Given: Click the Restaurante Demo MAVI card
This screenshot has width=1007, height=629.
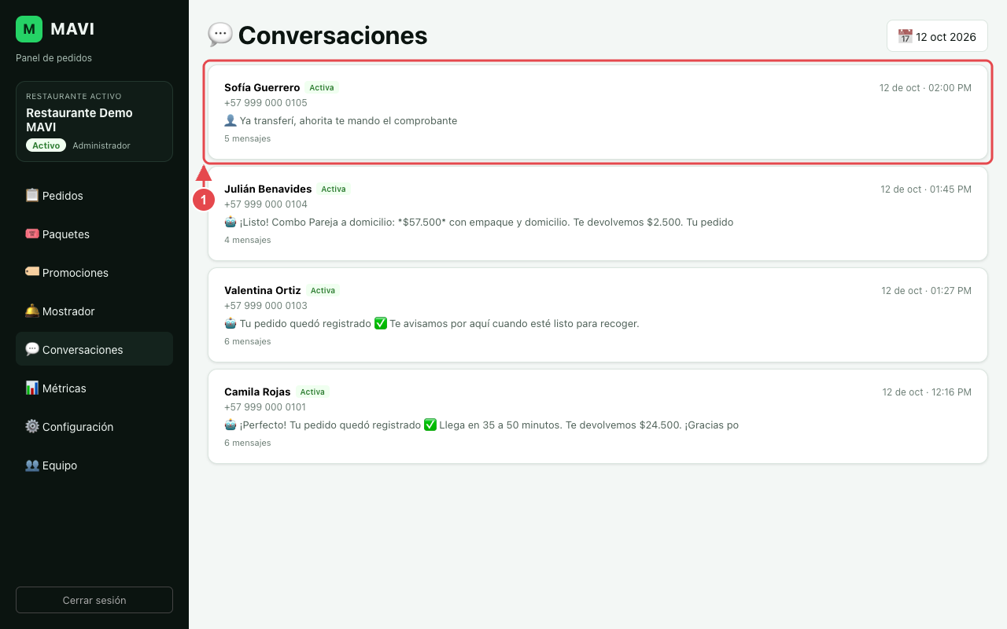Looking at the screenshot, I should click(x=94, y=121).
